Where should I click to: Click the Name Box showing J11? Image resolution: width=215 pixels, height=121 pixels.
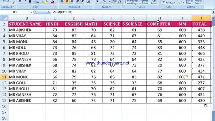(15, 12)
